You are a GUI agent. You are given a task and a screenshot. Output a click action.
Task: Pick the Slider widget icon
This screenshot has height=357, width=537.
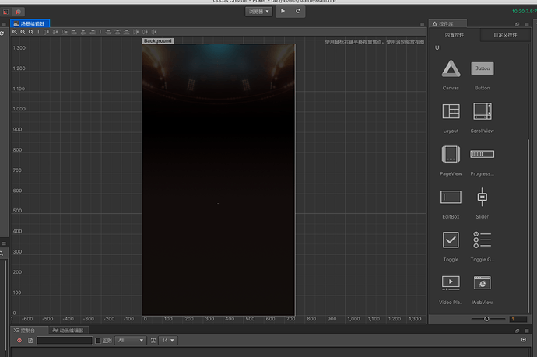483,197
